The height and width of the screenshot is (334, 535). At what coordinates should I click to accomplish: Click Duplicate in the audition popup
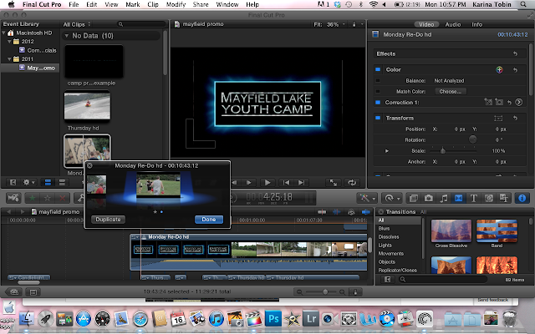(x=108, y=220)
